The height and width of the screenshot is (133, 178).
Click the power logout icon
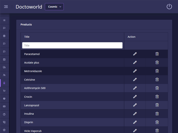pyautogui.click(x=169, y=6)
